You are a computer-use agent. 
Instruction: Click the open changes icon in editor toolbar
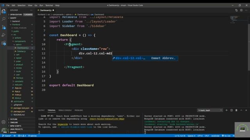pos(236,10)
